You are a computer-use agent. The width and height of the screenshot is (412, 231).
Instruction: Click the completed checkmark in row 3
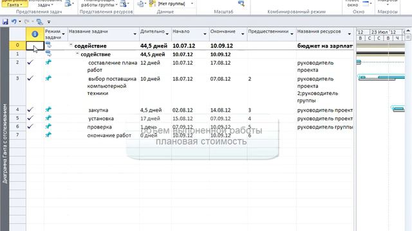(30, 78)
